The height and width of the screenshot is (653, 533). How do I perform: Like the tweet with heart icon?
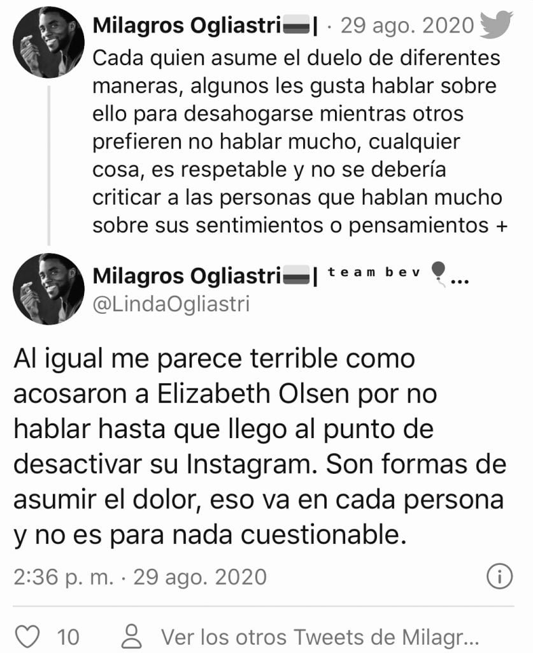(27, 636)
